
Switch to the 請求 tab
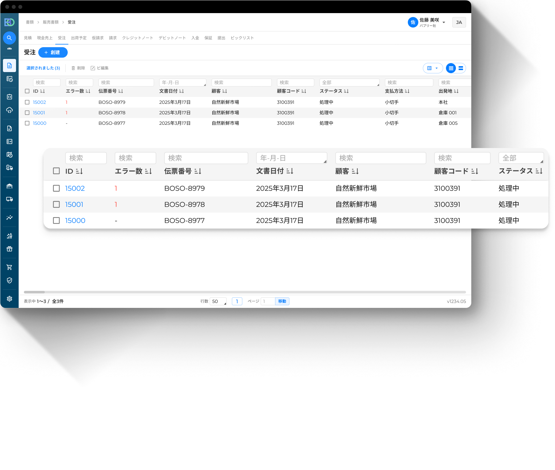tap(113, 38)
